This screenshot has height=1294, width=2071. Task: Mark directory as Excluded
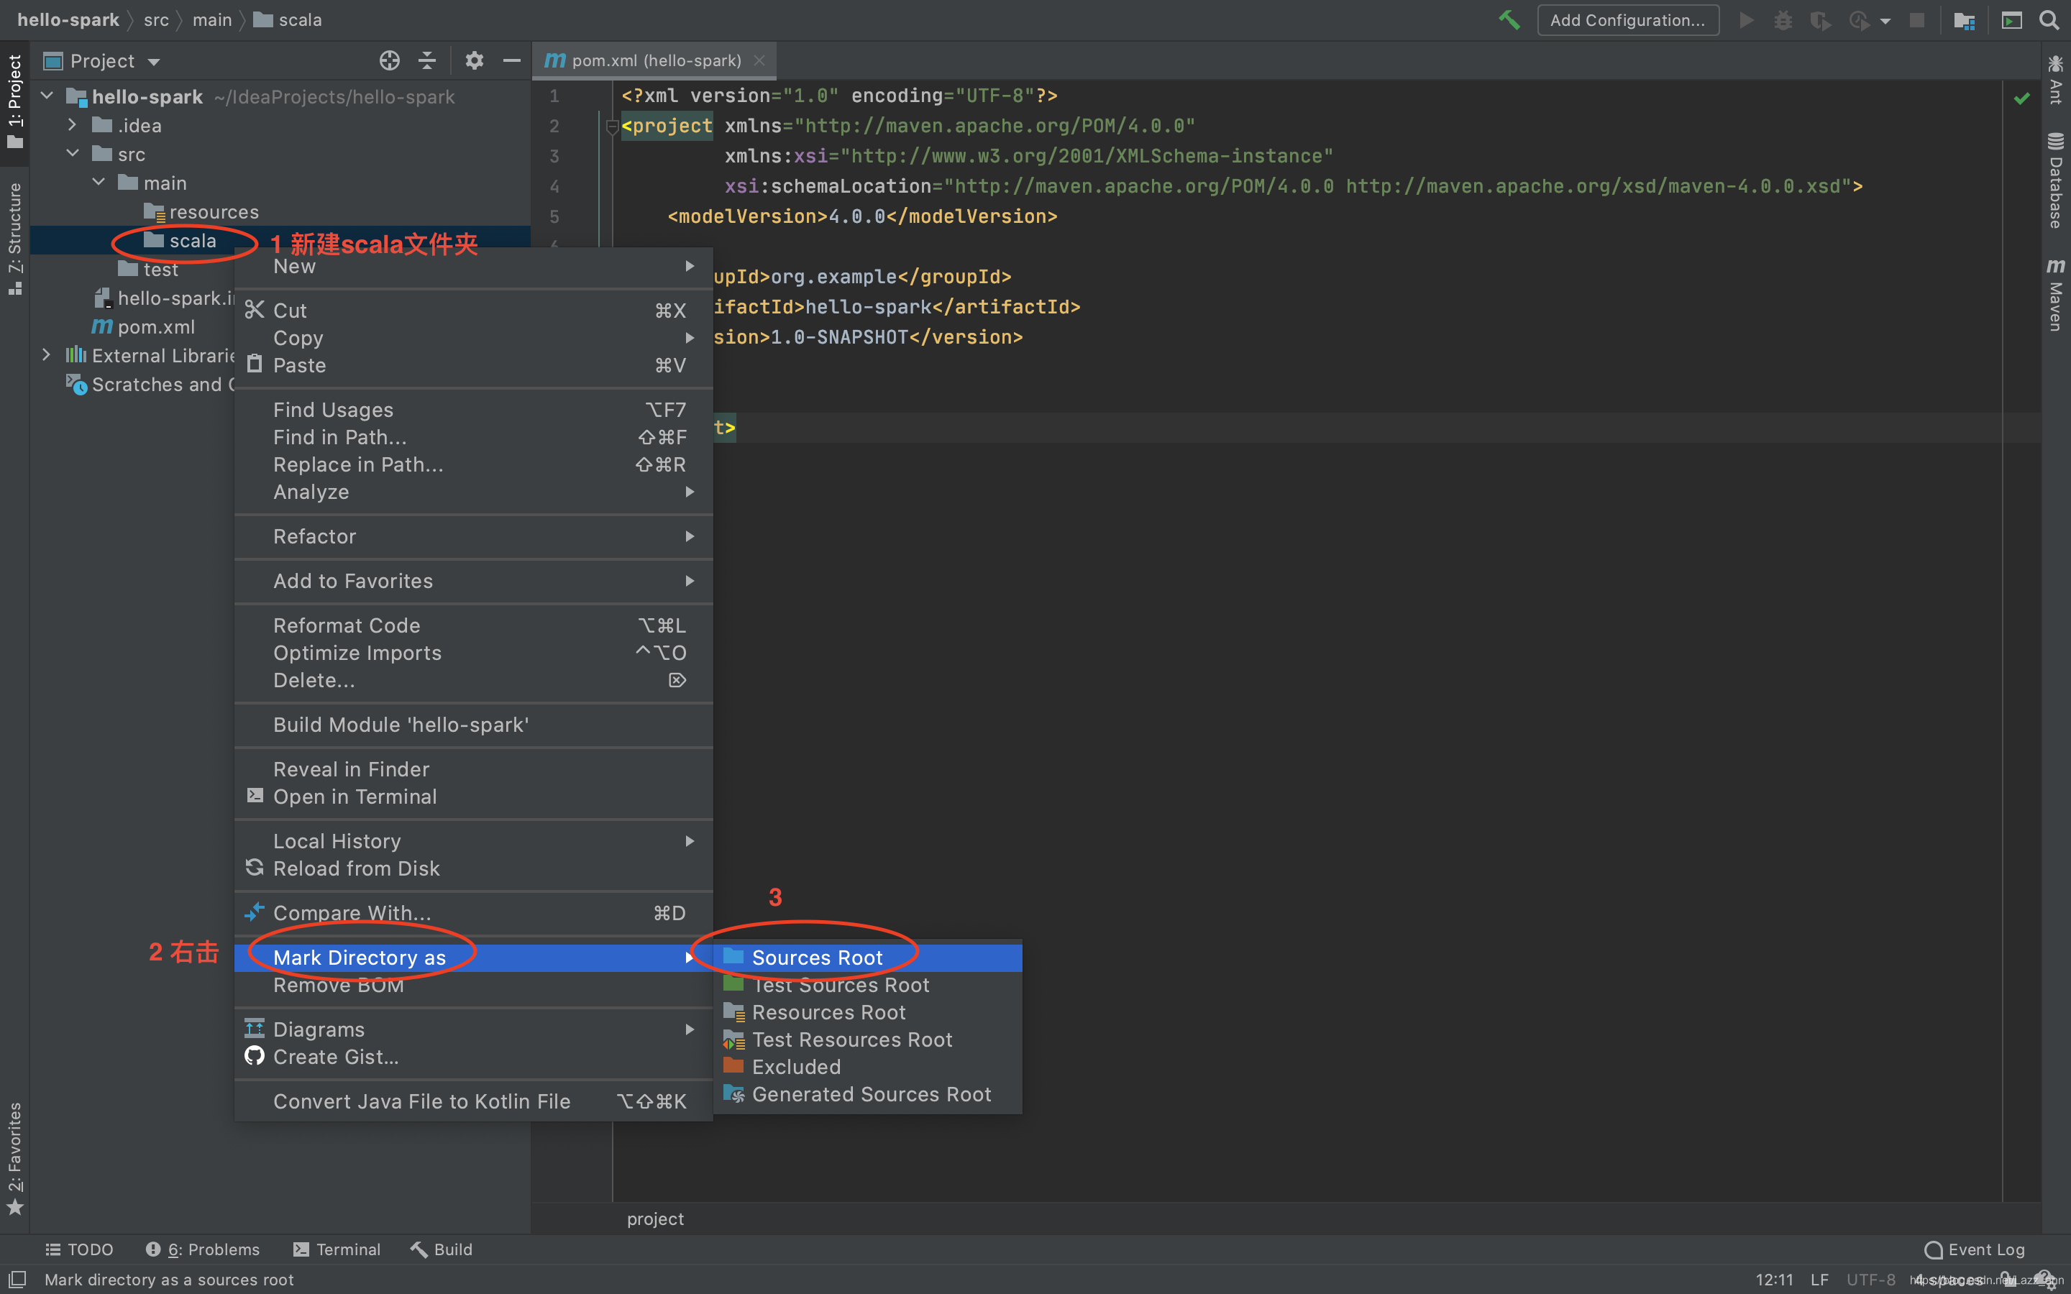(868, 1066)
